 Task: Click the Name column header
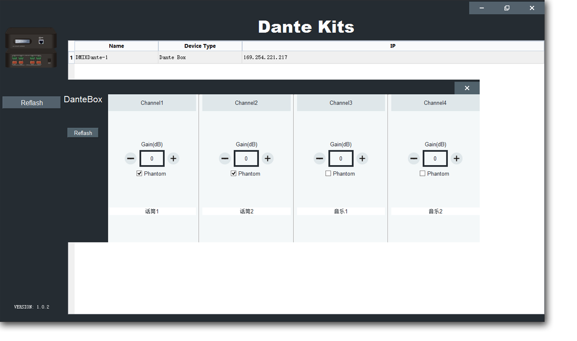tap(116, 46)
